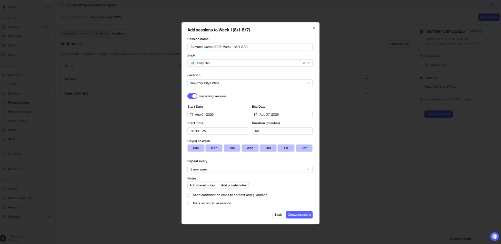Open End Date picker Aug 07, 2026

pos(282,114)
